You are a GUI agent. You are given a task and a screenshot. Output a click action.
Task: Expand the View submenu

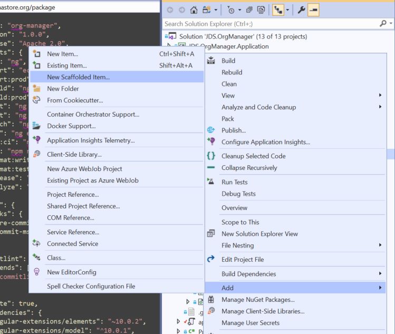coord(295,96)
